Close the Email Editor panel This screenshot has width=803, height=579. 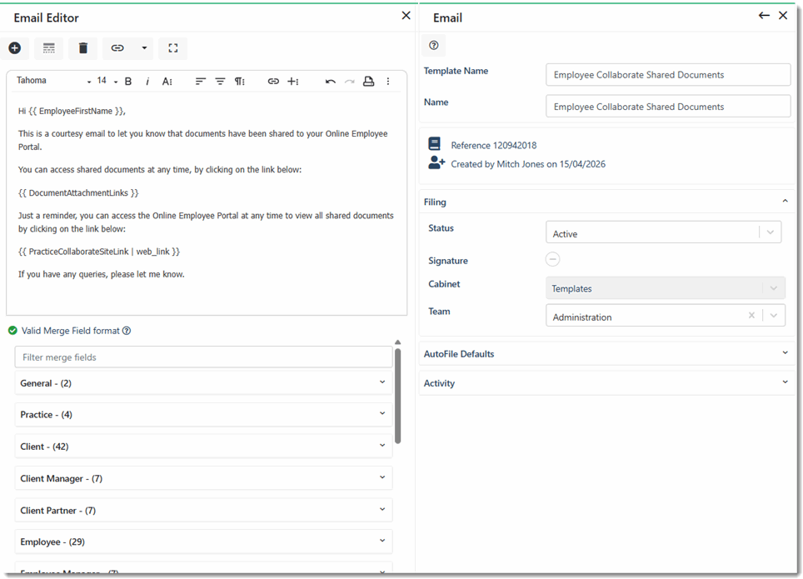tap(406, 15)
